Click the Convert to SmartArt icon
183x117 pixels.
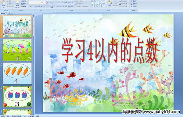[x=76, y=6]
